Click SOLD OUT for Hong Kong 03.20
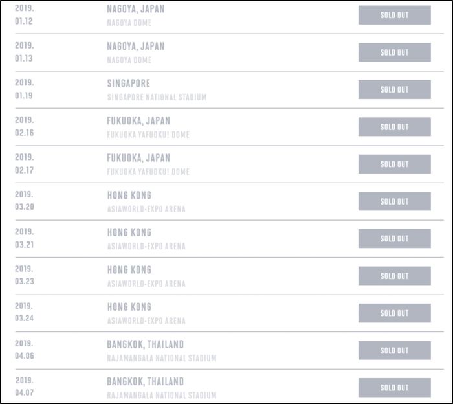 pyautogui.click(x=394, y=201)
